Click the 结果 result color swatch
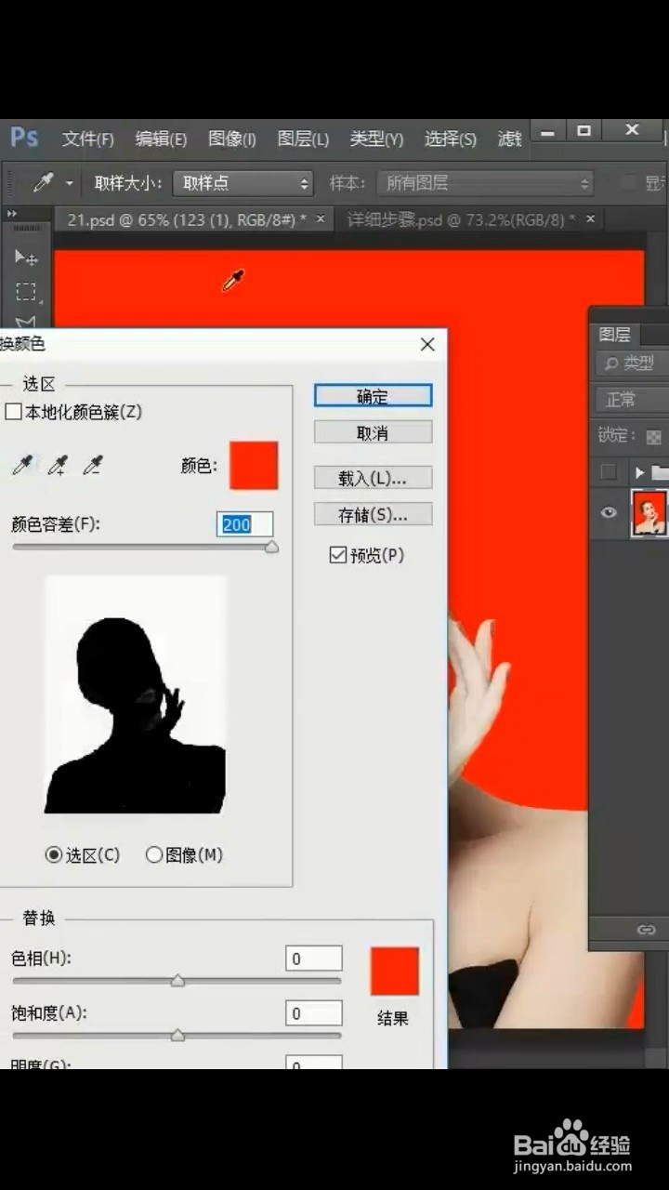 point(395,972)
